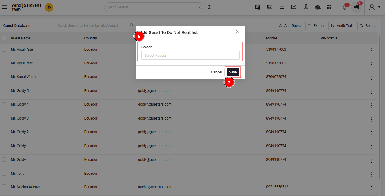385x196 pixels.
Task: Select the checkbox for Mr. Goldy 4
Action: click(x=4, y=104)
